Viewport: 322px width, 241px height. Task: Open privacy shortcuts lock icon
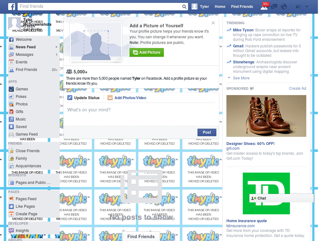(298, 7)
